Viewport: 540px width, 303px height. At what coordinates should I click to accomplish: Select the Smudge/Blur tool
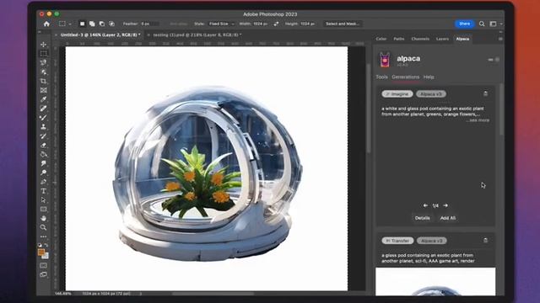point(43,163)
